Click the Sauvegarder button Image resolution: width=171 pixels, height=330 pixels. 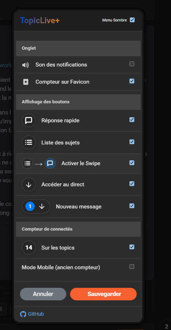(x=103, y=294)
